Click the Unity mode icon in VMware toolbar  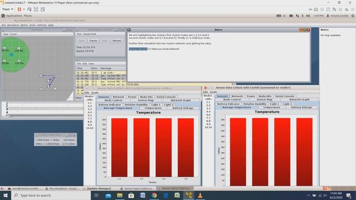click(x=43, y=9)
